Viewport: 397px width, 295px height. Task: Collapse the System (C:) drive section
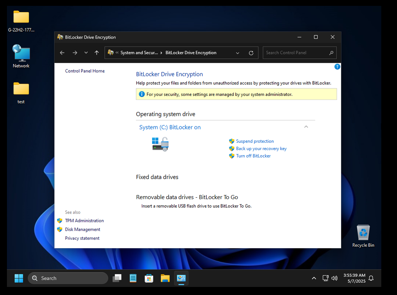306,127
